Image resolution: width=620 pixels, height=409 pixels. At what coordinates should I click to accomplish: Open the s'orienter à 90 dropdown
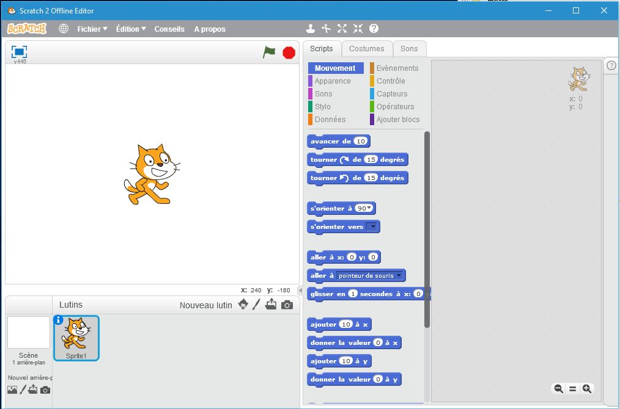[369, 208]
